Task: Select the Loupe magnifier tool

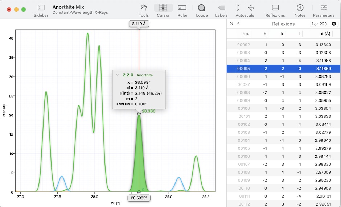Action: point(202,8)
